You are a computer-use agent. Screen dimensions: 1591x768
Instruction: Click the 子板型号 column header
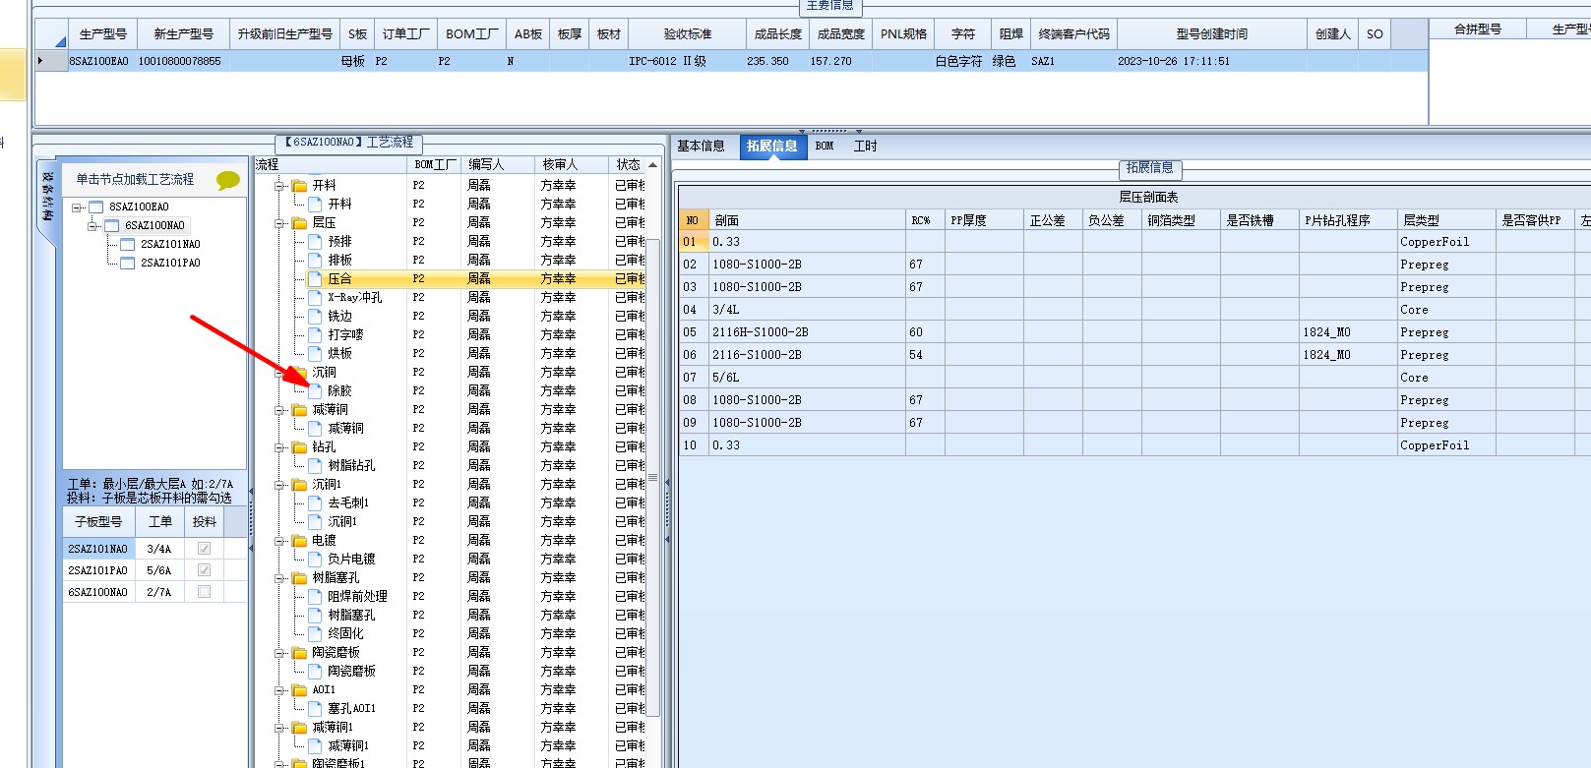98,522
